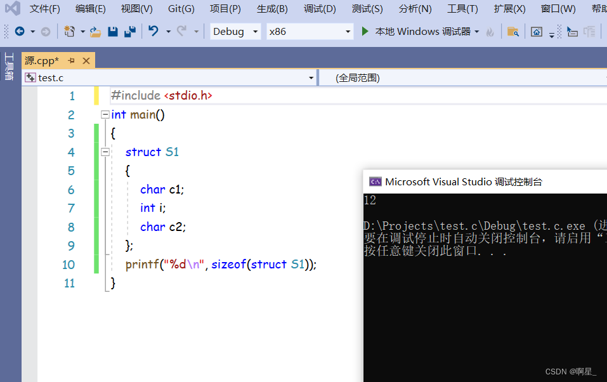Collapse the main() function outline
The height and width of the screenshot is (382, 607).
tap(105, 115)
